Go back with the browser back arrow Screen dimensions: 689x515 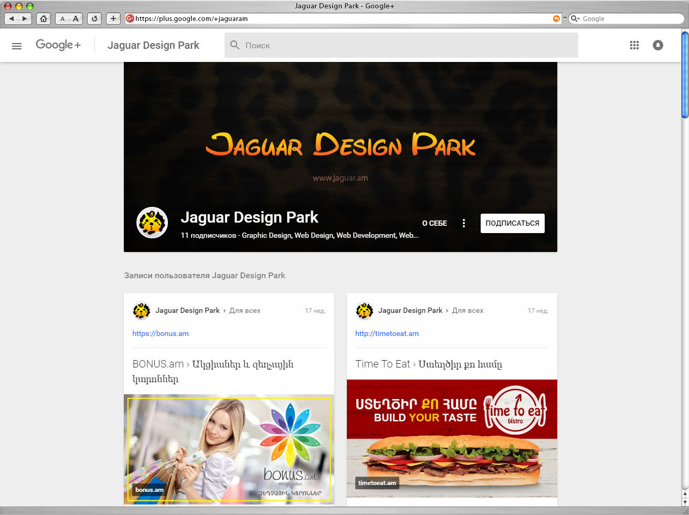12,18
